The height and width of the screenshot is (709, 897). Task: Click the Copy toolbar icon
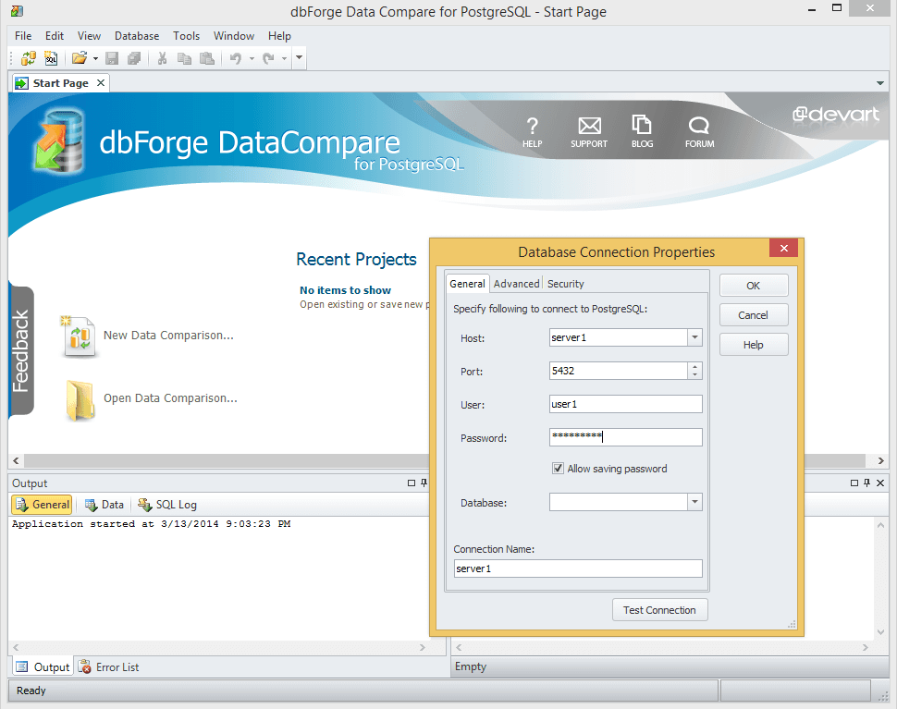[x=184, y=57]
